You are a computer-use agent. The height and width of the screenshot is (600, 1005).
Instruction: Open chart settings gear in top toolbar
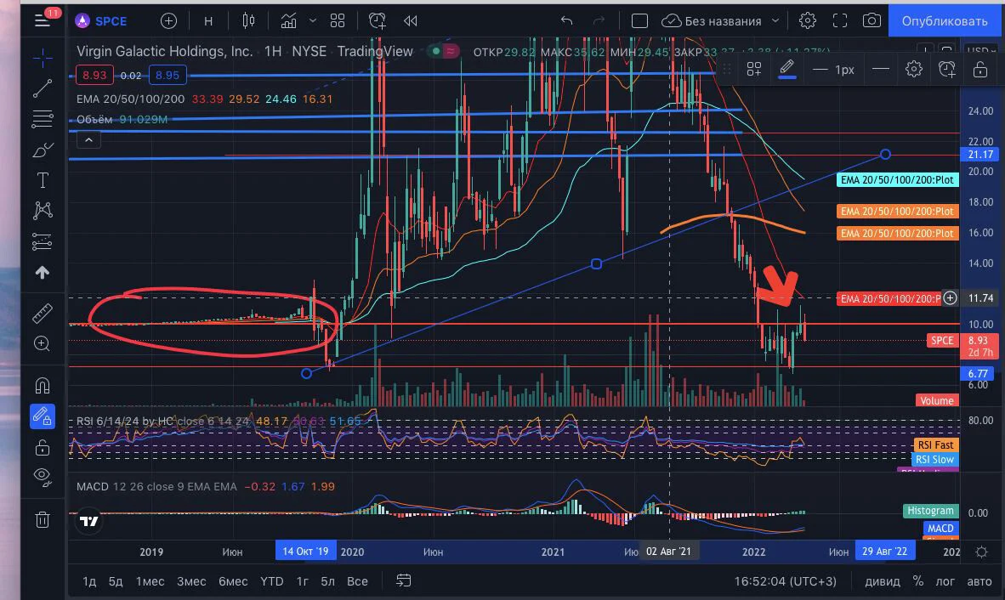(808, 20)
